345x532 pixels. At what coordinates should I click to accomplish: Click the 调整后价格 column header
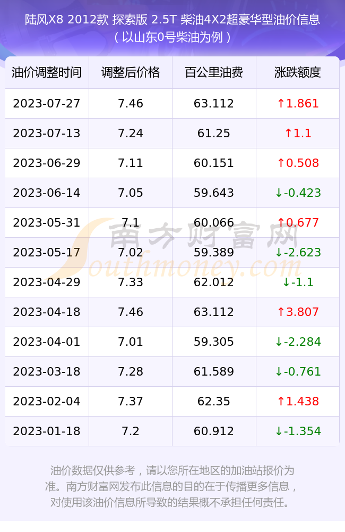131,72
